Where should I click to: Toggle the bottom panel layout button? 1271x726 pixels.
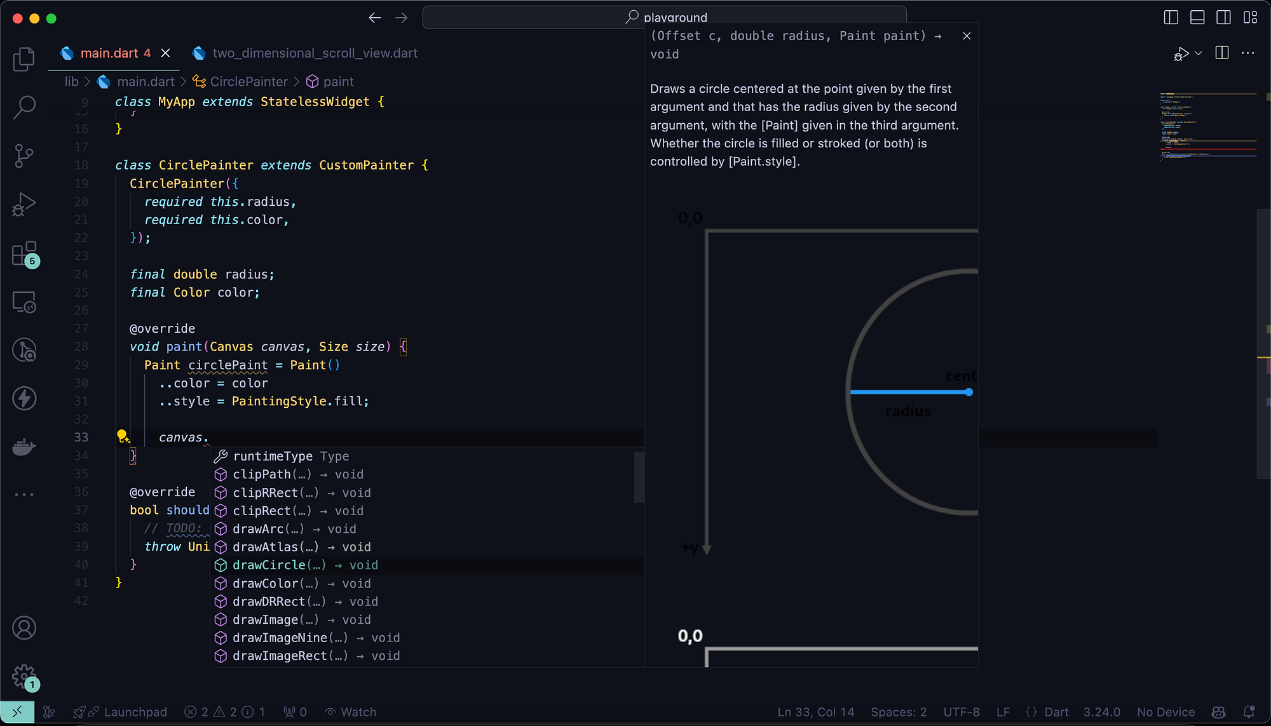click(1197, 17)
